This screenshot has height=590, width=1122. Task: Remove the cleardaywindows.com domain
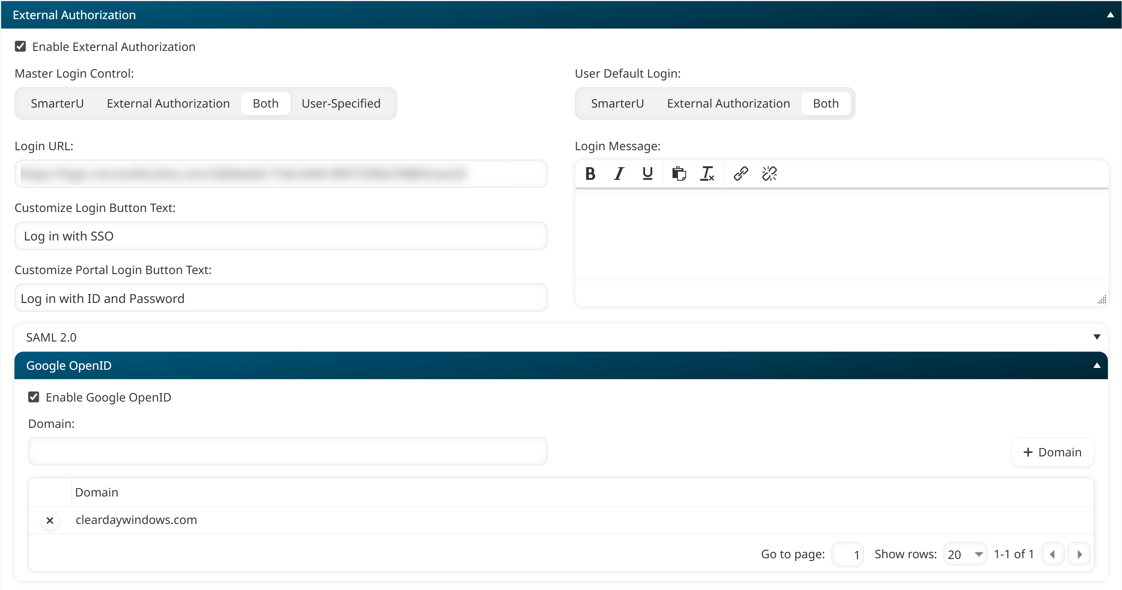click(50, 520)
